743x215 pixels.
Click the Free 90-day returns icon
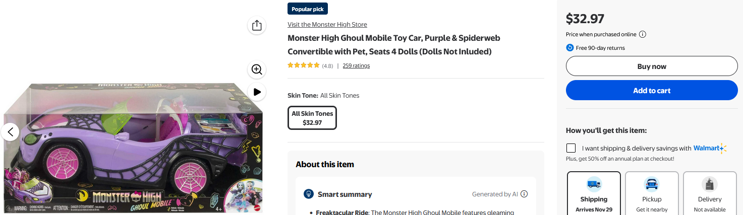click(x=570, y=48)
